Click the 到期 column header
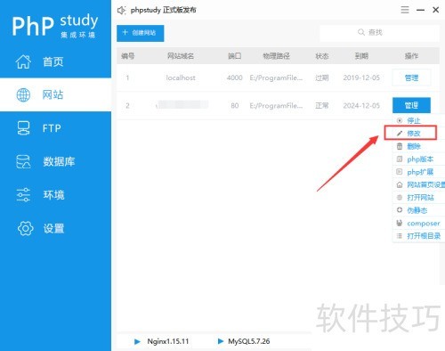The width and height of the screenshot is (445, 351). click(361, 56)
